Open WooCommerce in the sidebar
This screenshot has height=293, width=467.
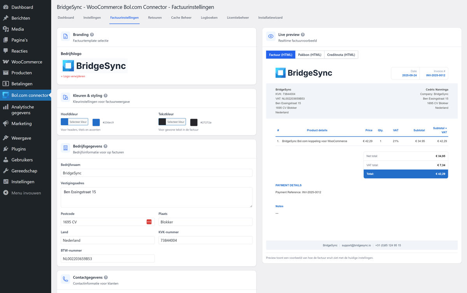tap(26, 62)
